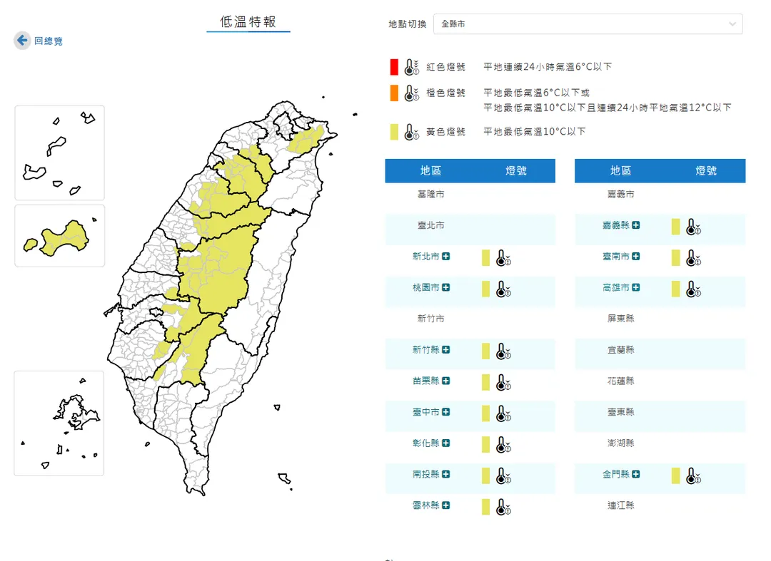Open the 桃園市 region link
Screen dimensions: 771x561
click(425, 287)
